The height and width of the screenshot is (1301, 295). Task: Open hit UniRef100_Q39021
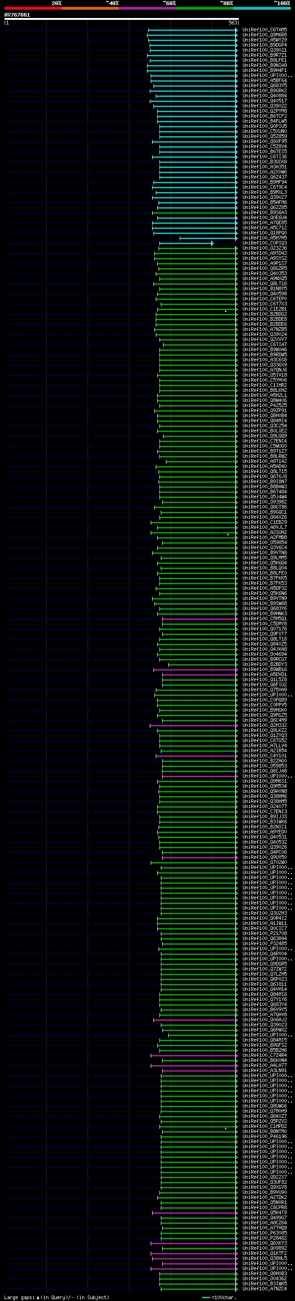point(264,50)
